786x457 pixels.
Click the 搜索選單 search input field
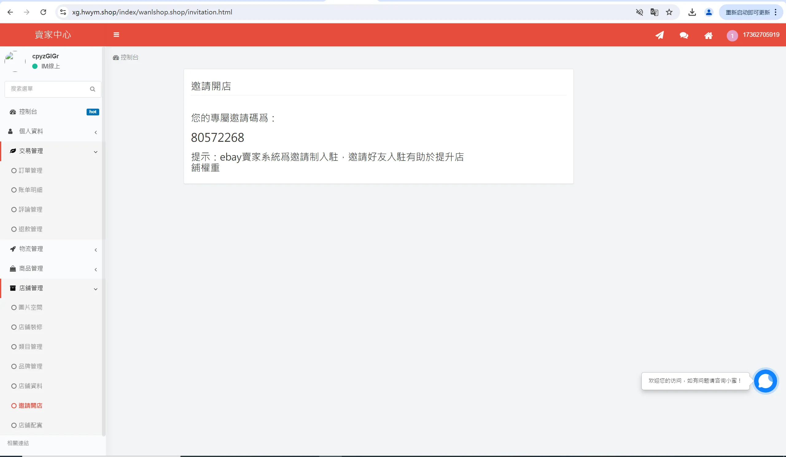(47, 89)
